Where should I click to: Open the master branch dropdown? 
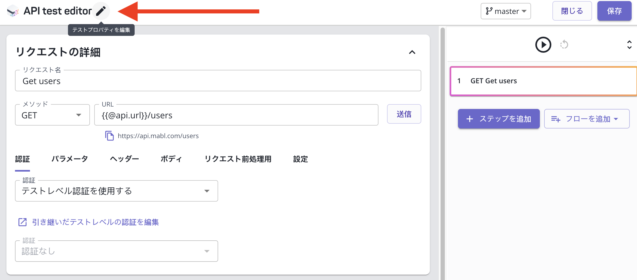[x=506, y=11]
